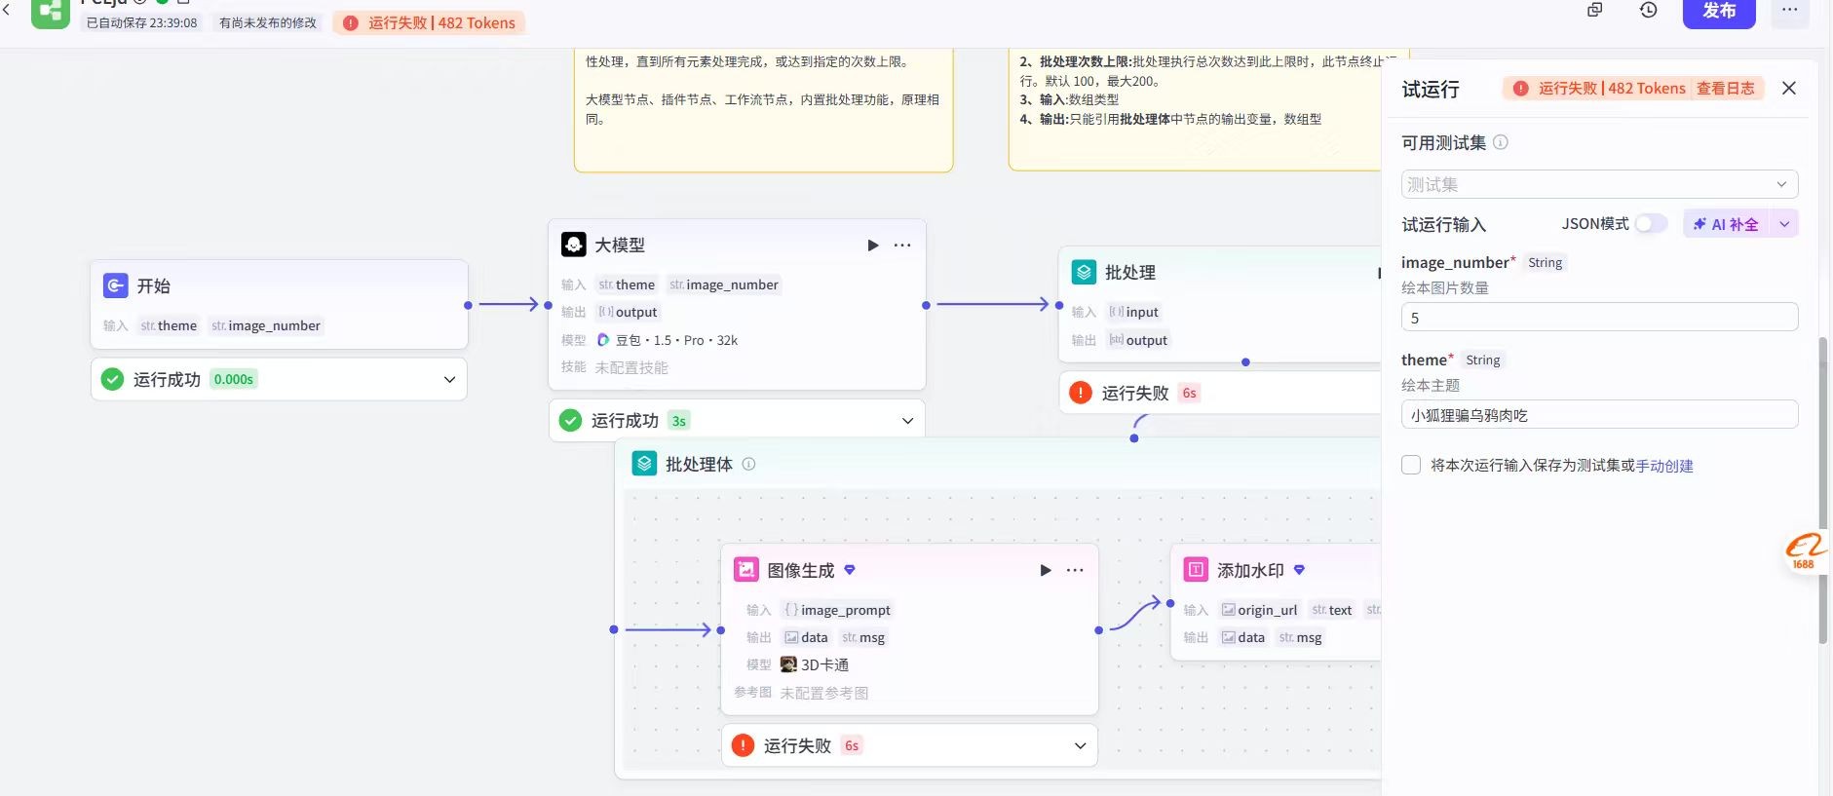Viewport: 1833px width, 796px height.
Task: Open 图像生成 node three-dot menu
Action: (1075, 571)
